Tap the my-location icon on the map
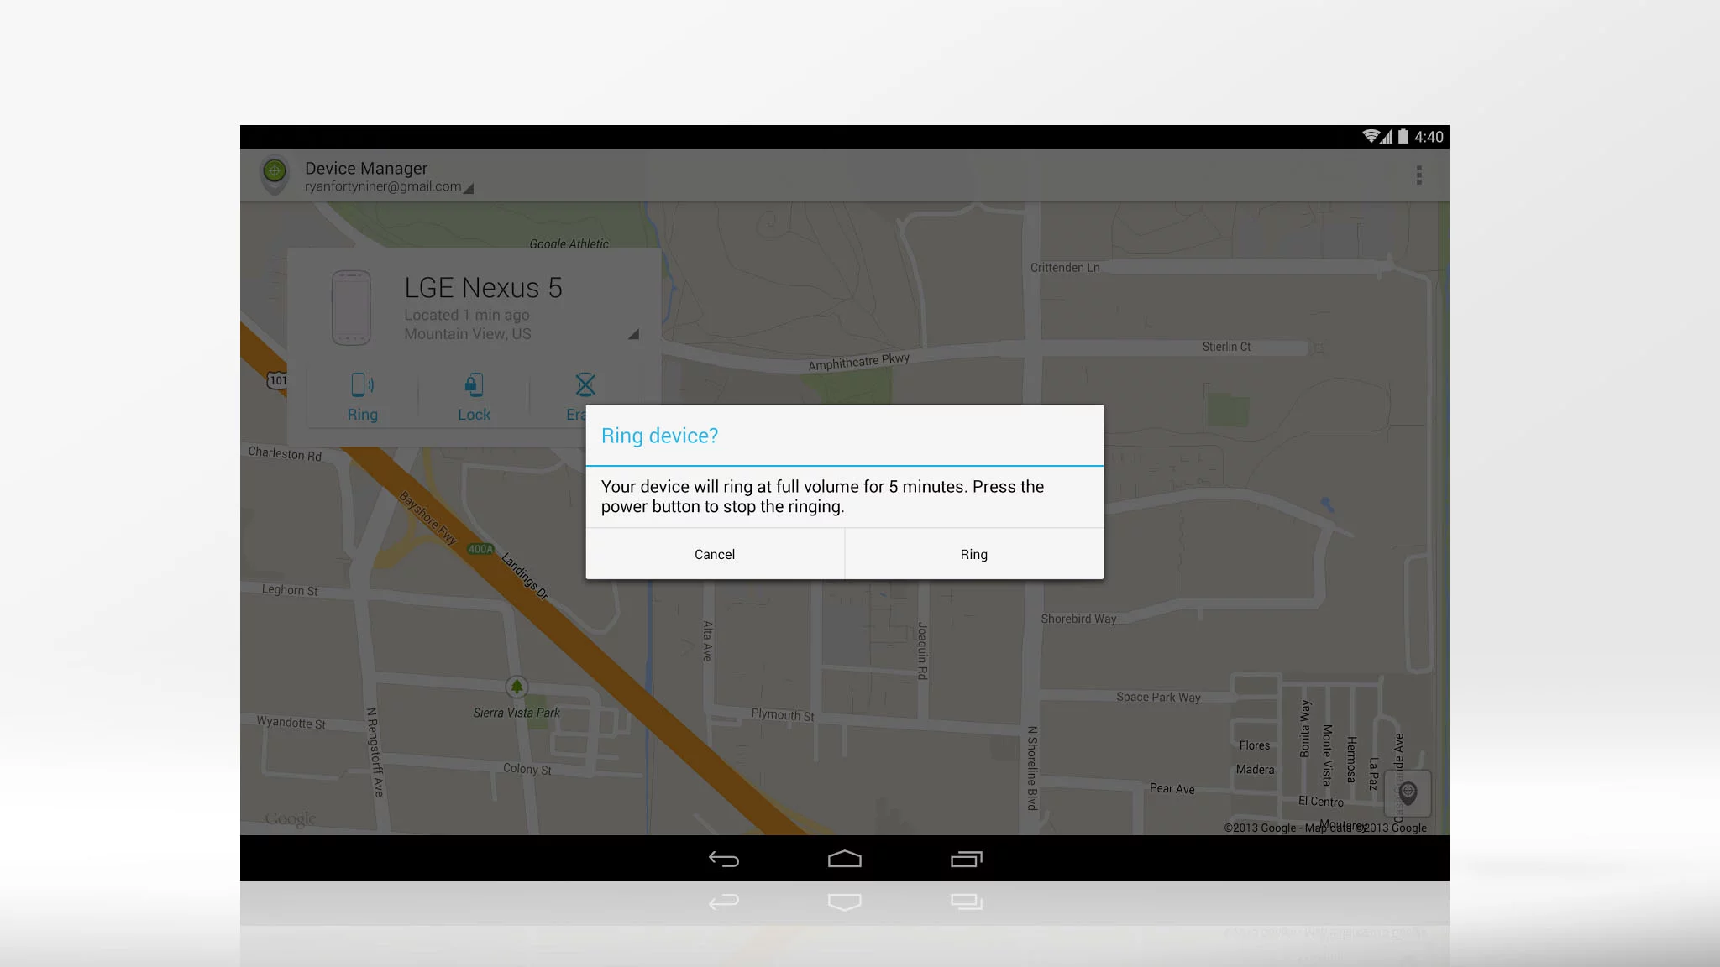This screenshot has width=1720, height=967. pyautogui.click(x=1408, y=792)
